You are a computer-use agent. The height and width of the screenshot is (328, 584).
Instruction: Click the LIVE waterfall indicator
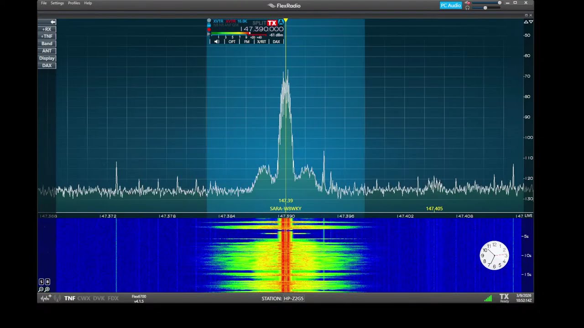pos(528,216)
